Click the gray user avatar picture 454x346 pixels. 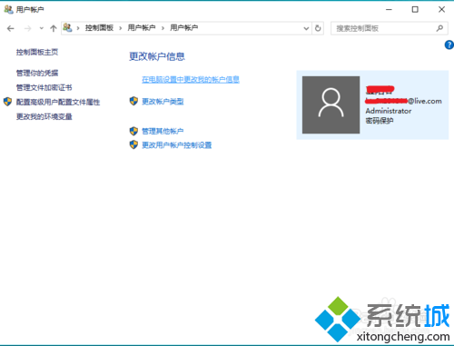pyautogui.click(x=331, y=104)
